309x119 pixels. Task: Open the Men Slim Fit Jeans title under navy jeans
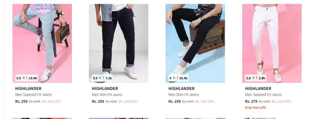click(107, 95)
